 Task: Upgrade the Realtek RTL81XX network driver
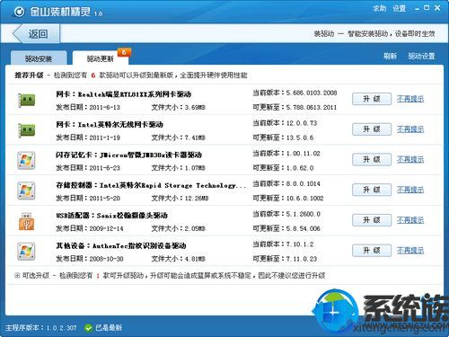pyautogui.click(x=372, y=99)
